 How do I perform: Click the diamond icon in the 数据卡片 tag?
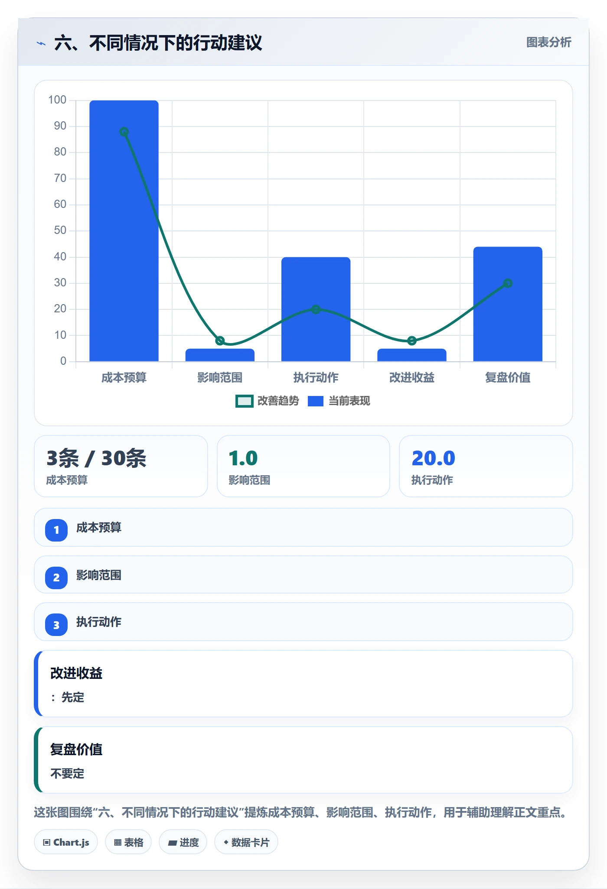click(226, 842)
